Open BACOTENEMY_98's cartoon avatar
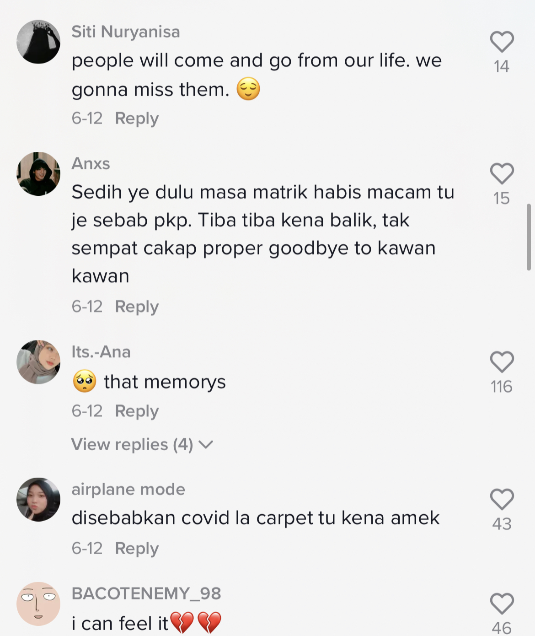Screen dimensions: 535x636 tap(38, 604)
